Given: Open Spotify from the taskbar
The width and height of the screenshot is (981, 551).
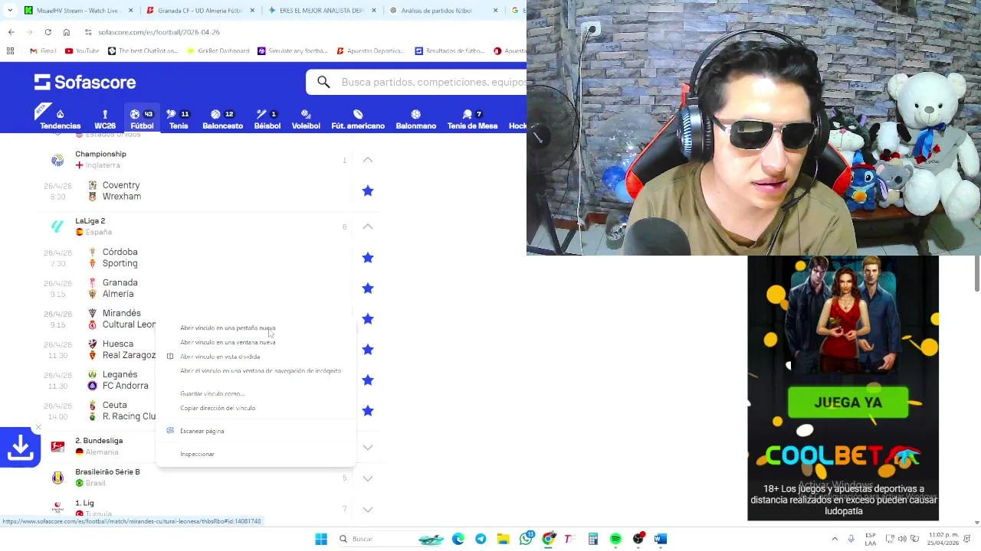Looking at the screenshot, I should coord(615,539).
